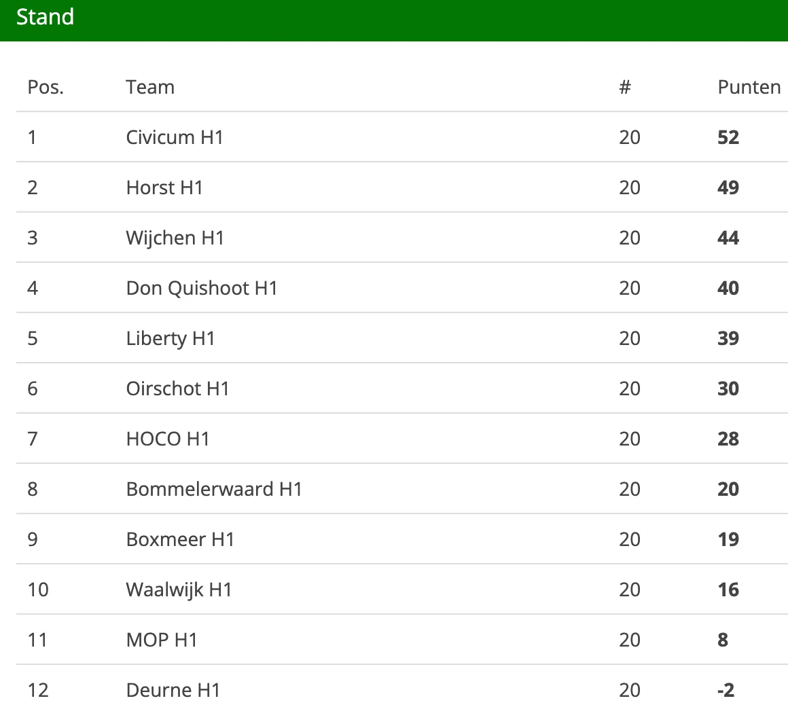Click the Civicum H1 team name
Image resolution: width=788 pixels, height=724 pixels.
tap(175, 137)
